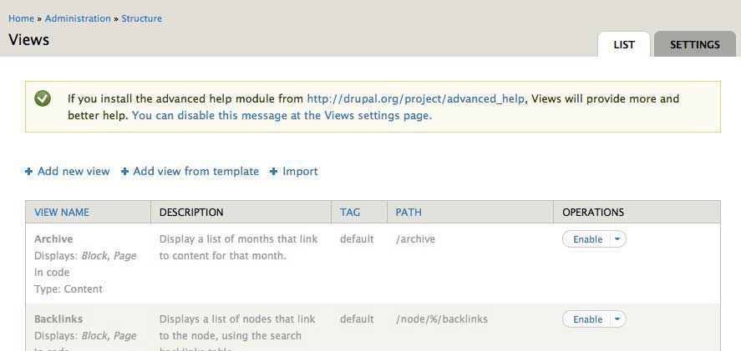Expand the Archive operations dropdown arrow
This screenshot has width=741, height=351.
pyautogui.click(x=617, y=239)
